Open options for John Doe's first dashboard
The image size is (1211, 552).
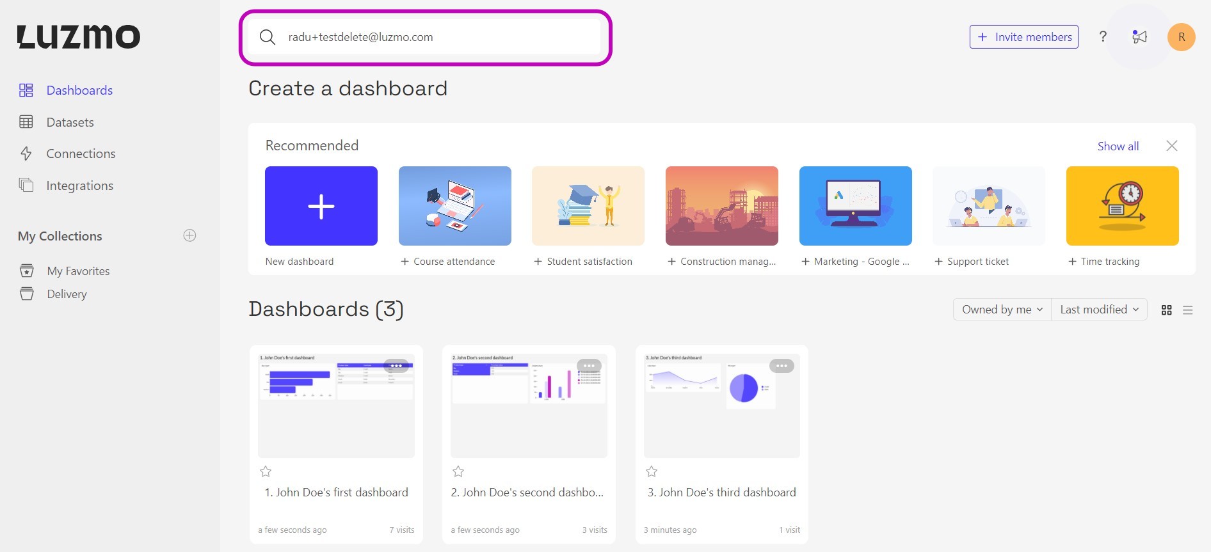coord(396,366)
